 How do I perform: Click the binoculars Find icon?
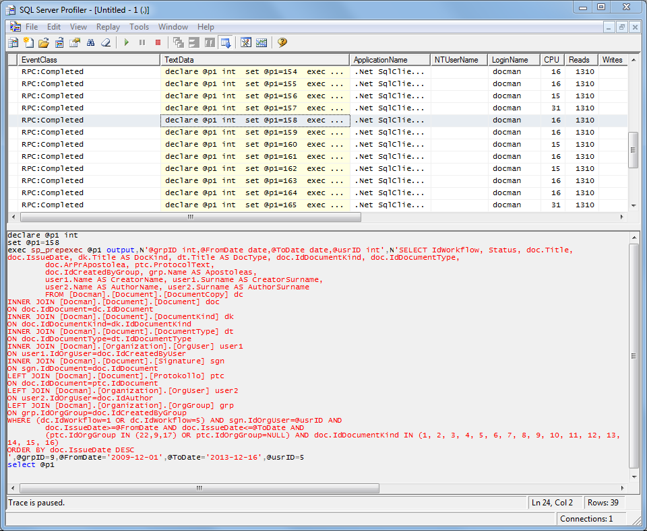tap(90, 42)
